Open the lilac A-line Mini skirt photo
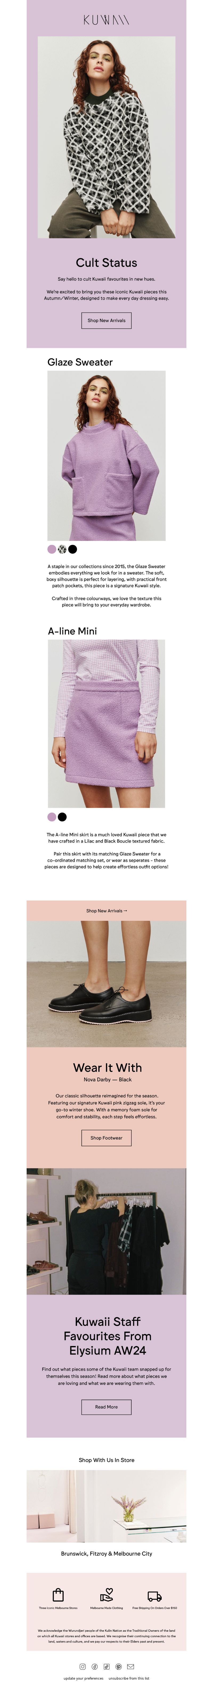This screenshot has height=1698, width=213. click(x=106, y=723)
